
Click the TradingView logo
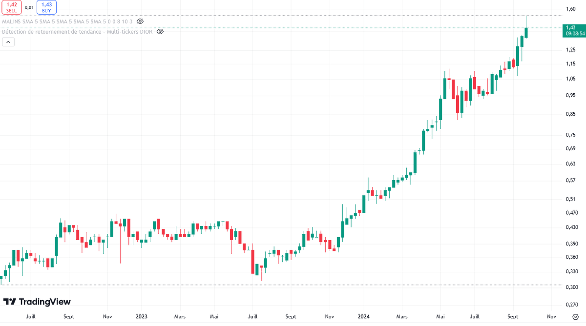point(37,302)
